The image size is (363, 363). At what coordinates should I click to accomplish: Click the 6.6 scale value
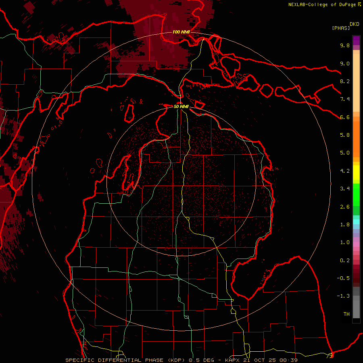[x=345, y=117]
